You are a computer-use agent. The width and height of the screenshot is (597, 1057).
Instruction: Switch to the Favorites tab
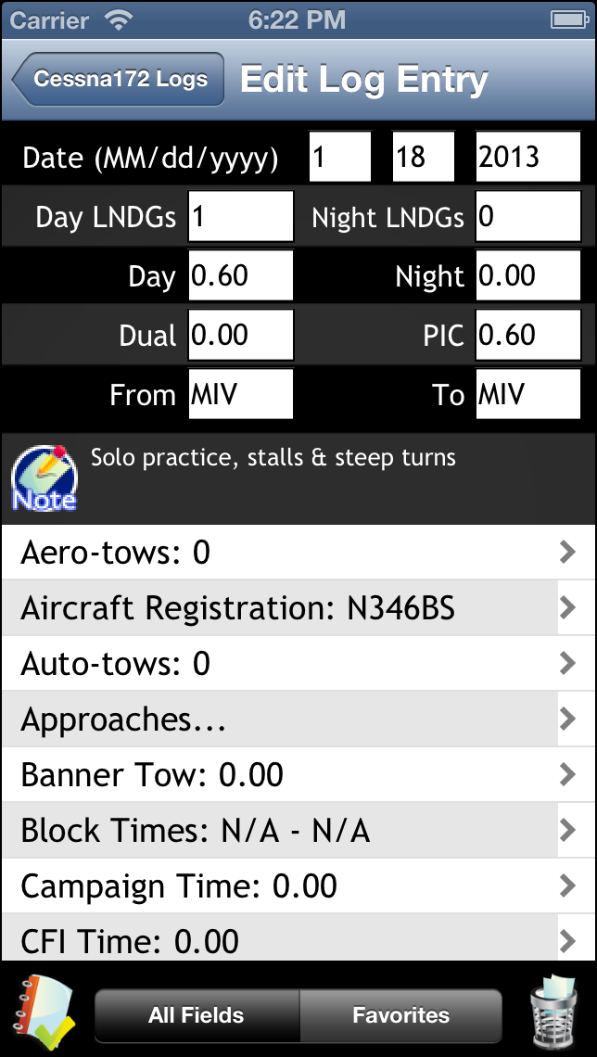tap(402, 1015)
